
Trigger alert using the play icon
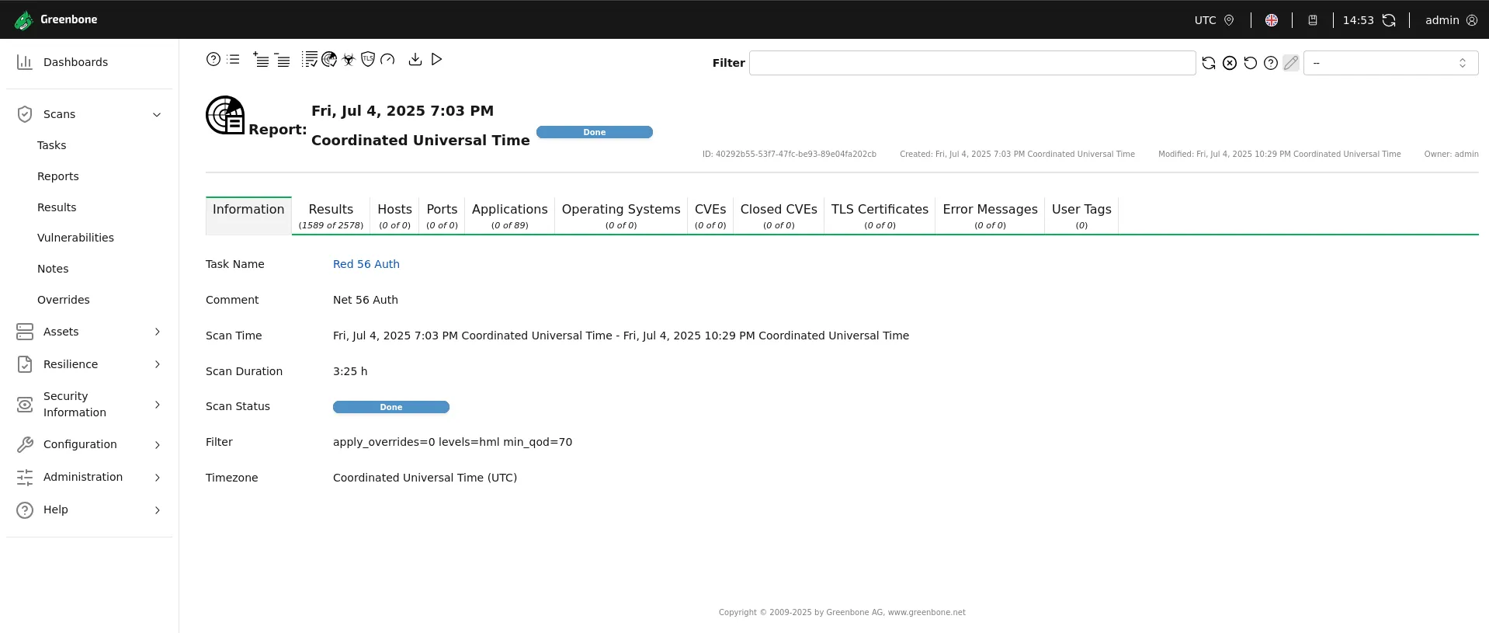click(x=436, y=59)
